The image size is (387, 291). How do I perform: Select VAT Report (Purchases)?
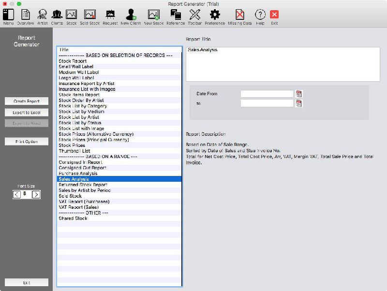click(x=119, y=202)
